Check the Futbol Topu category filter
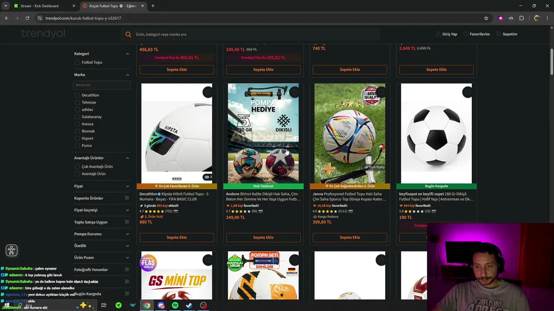The height and width of the screenshot is (311, 554). pos(77,63)
